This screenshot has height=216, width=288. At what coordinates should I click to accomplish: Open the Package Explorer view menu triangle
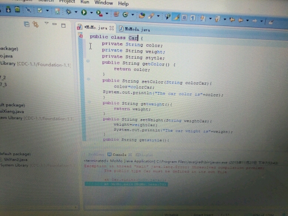tap(47, 23)
